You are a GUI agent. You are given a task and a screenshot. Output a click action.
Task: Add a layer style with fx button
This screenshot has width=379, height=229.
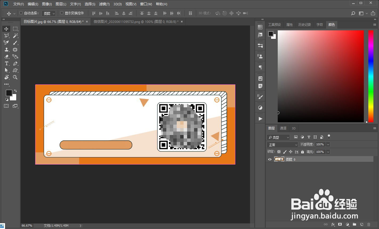click(333, 224)
